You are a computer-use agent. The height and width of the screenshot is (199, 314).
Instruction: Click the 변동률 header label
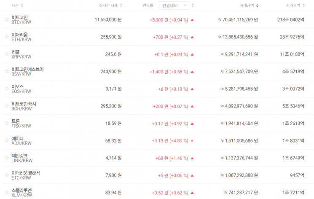(148, 5)
